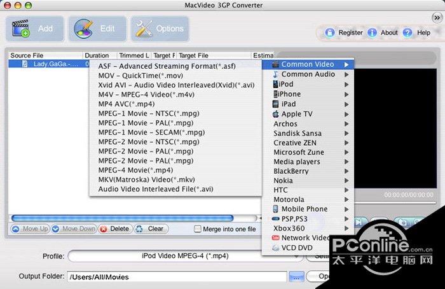
Task: Enable Merge into one file checkbox
Action: point(198,229)
